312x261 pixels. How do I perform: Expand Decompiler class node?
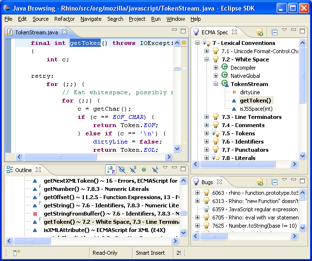(216, 68)
